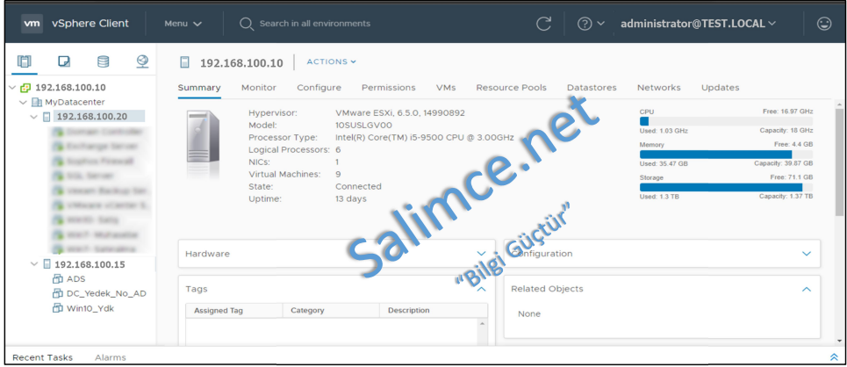Screen dimensions: 847x367
Task: Switch to the Monitor tab
Action: click(x=258, y=88)
